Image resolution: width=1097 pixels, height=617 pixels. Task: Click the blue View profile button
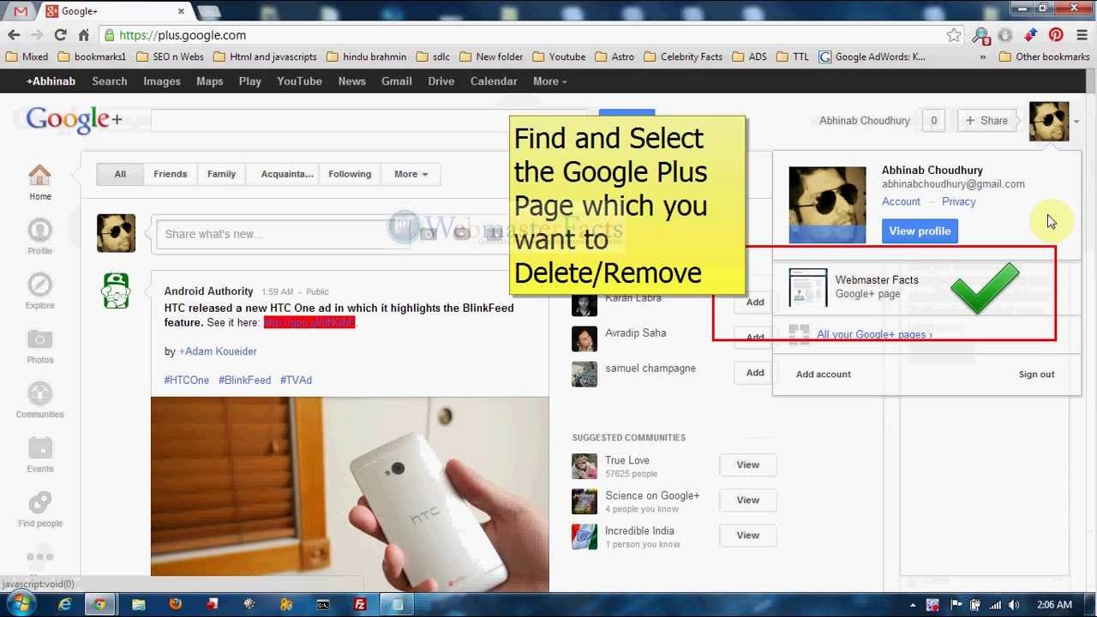point(920,231)
